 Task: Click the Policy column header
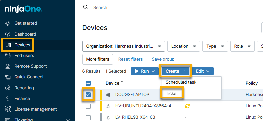252,83
